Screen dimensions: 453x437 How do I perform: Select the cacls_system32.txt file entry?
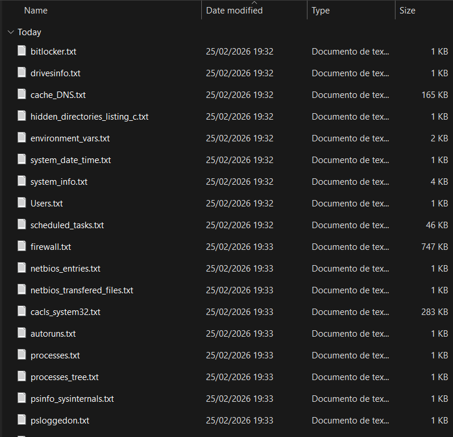(x=65, y=312)
